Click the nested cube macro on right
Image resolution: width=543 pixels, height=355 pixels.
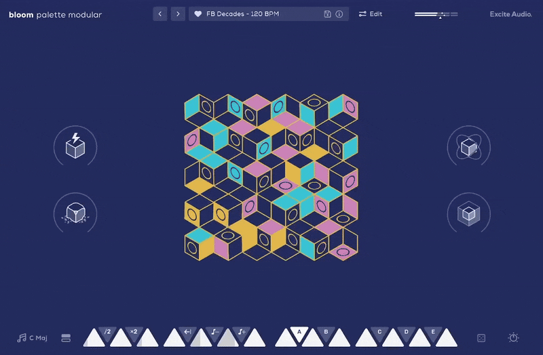[468, 214]
